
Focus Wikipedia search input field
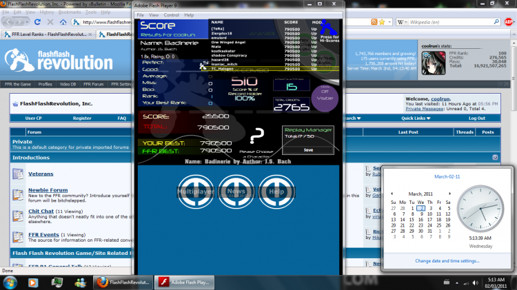pos(450,22)
